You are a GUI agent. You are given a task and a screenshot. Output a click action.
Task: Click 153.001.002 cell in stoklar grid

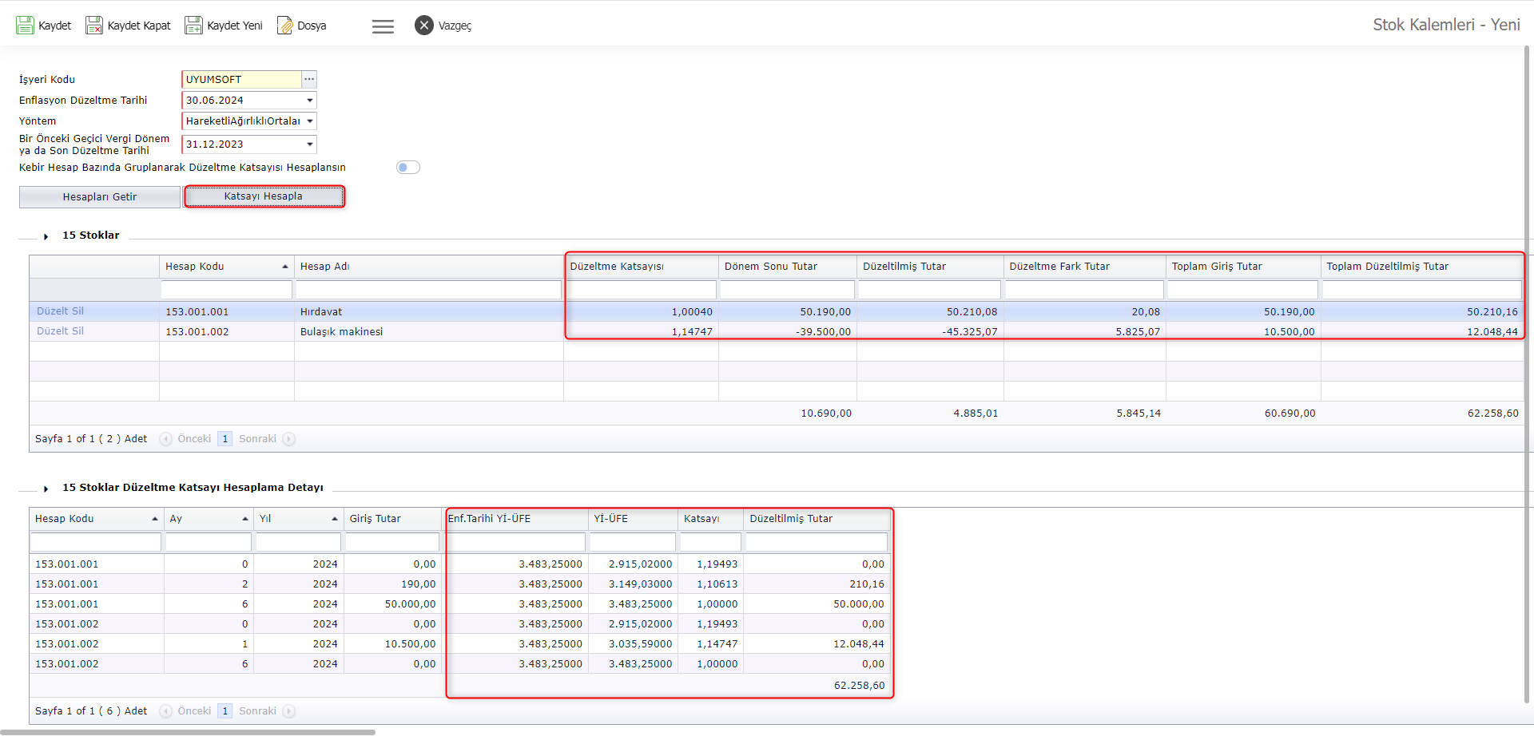tap(227, 331)
